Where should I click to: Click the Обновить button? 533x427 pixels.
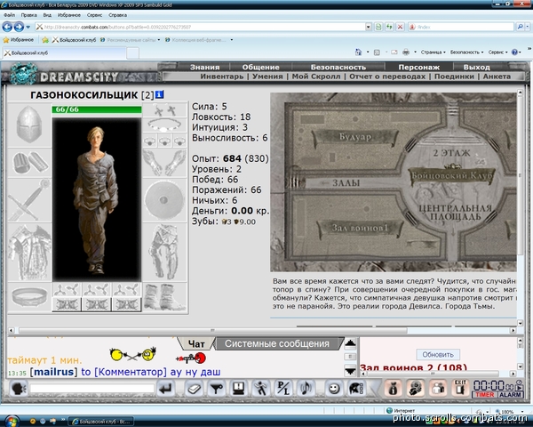point(438,354)
